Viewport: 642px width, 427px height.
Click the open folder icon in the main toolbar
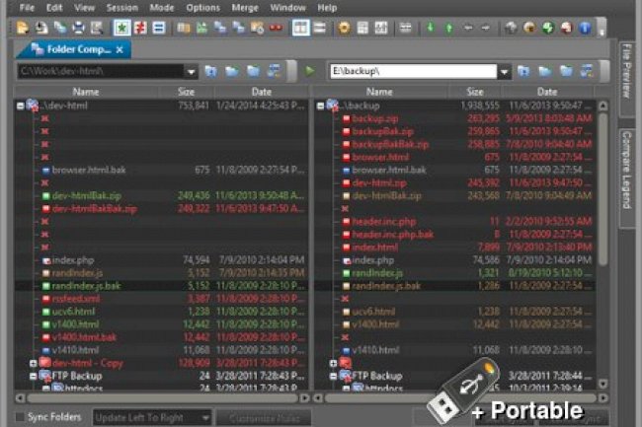[x=22, y=28]
